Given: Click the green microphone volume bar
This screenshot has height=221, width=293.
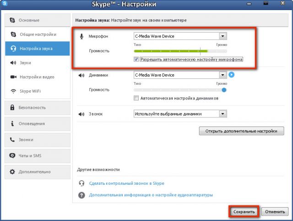Looking at the screenshot, I should pos(171,51).
